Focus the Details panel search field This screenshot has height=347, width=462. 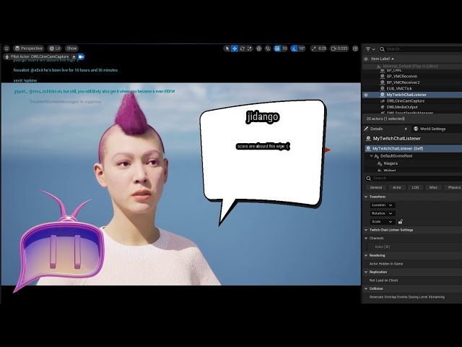413,179
